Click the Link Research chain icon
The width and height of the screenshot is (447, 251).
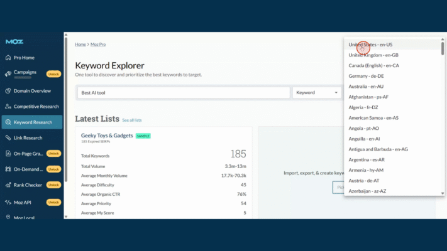click(x=8, y=138)
